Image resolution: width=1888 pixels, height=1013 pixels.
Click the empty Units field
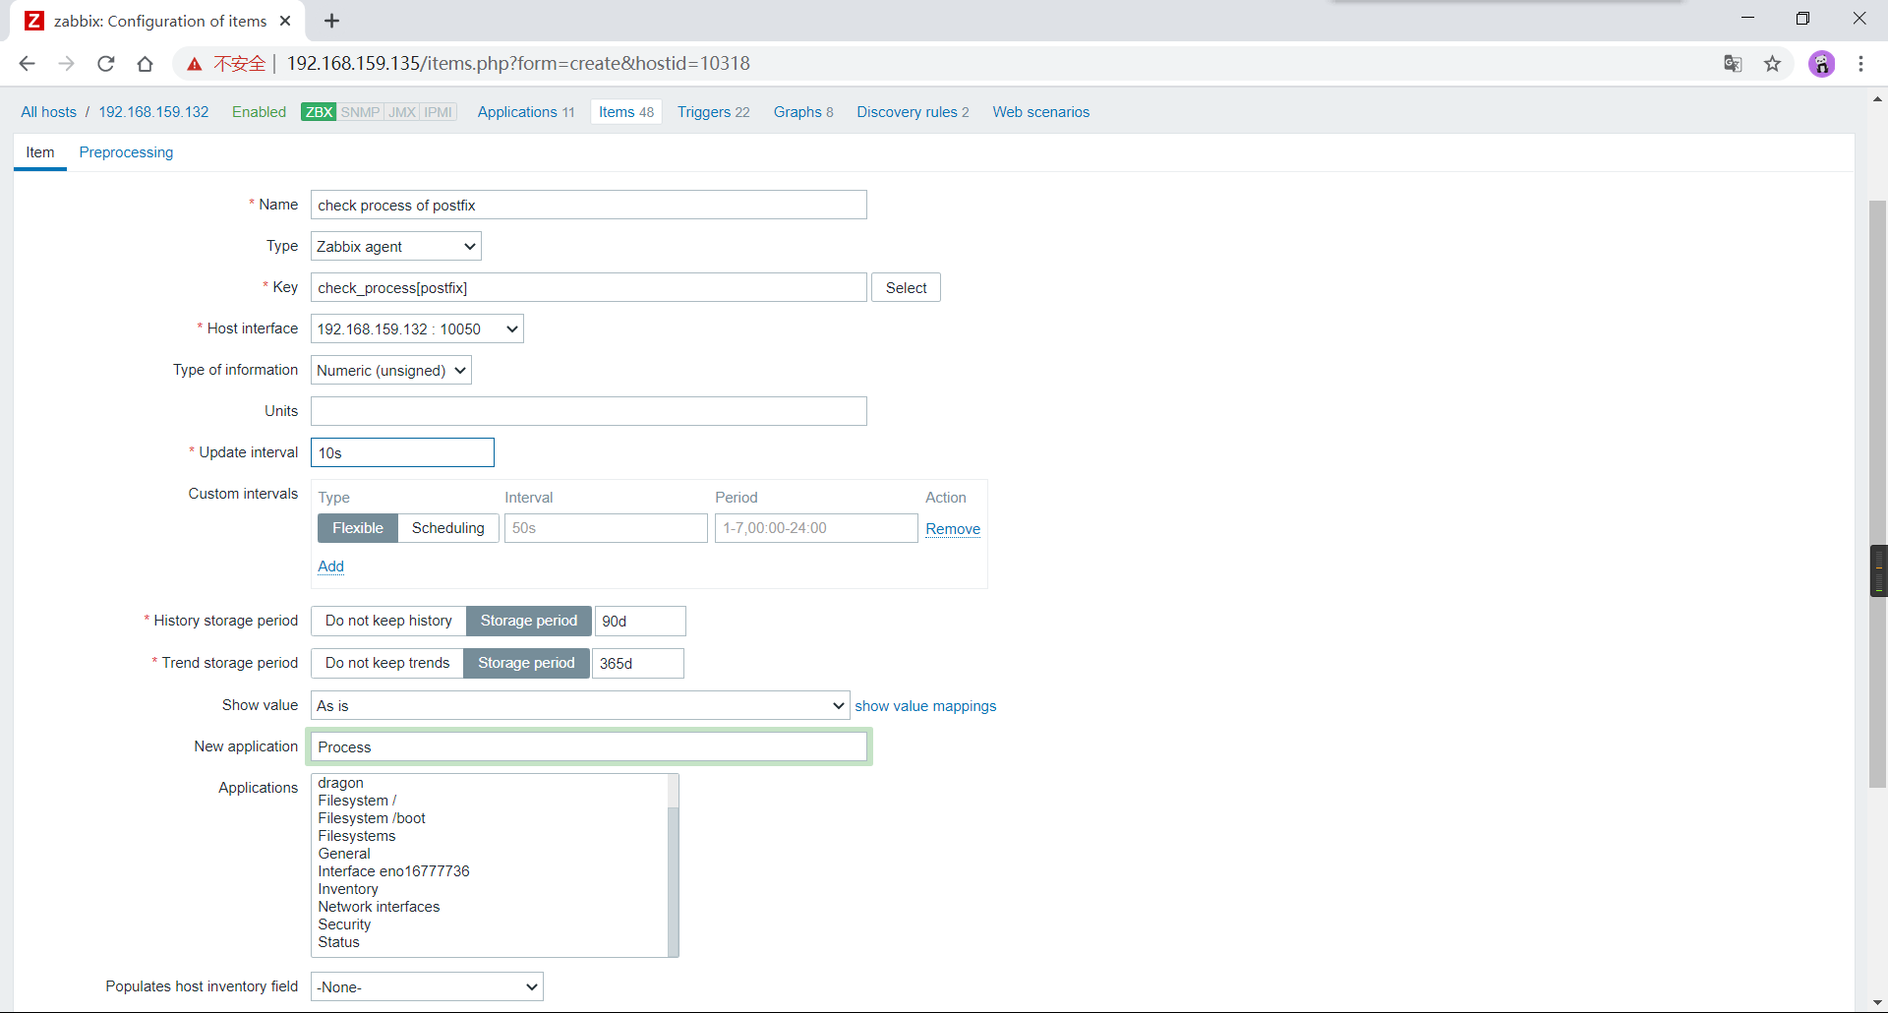click(x=589, y=412)
